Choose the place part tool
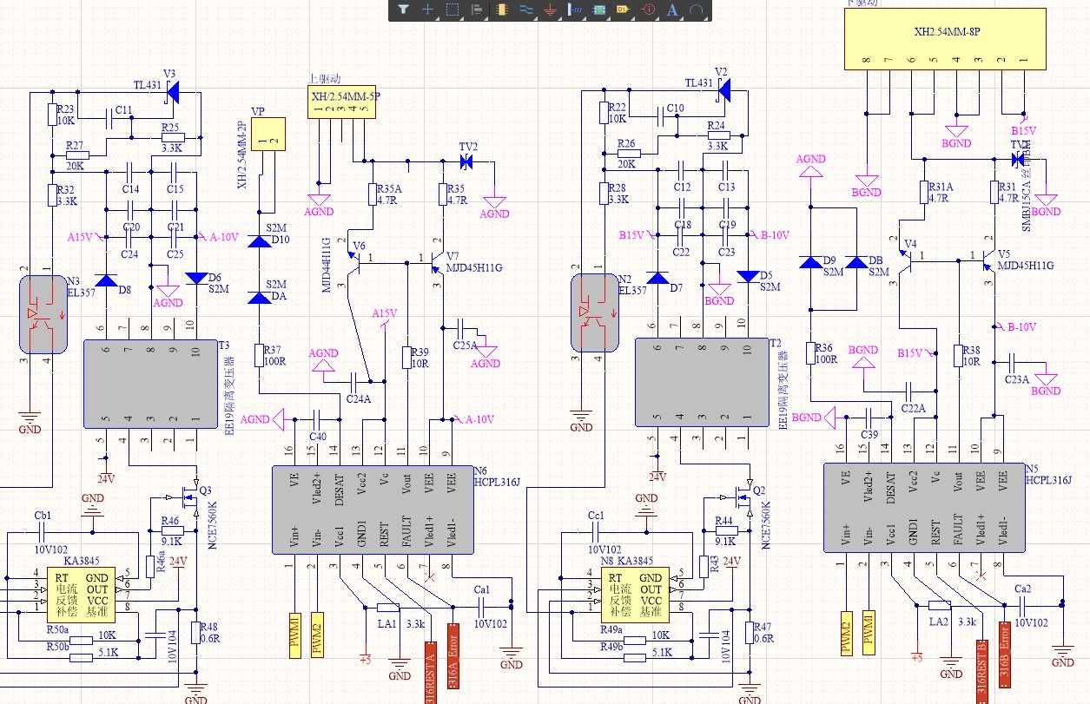Screen dimensions: 1090x704 click(501, 10)
